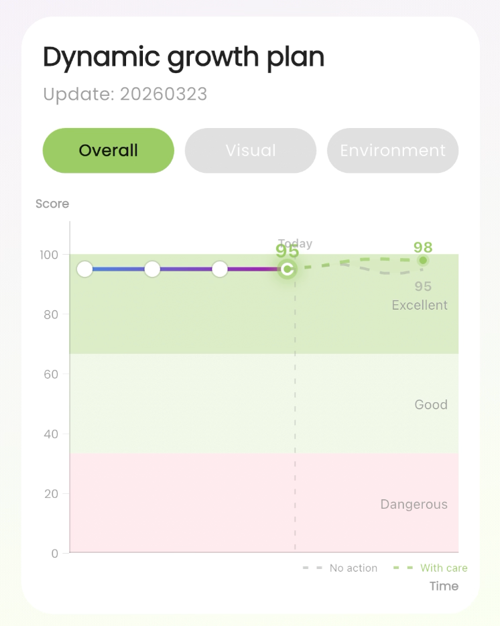Open the Environment tab

pyautogui.click(x=393, y=151)
